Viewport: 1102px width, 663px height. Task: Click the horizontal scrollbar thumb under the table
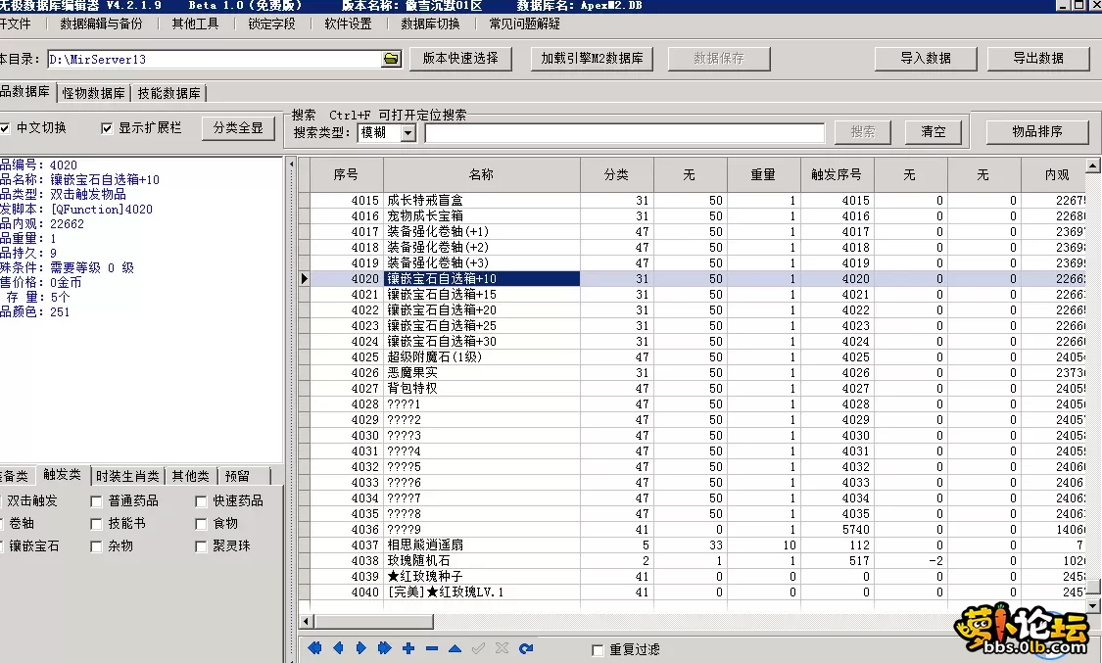[373, 622]
